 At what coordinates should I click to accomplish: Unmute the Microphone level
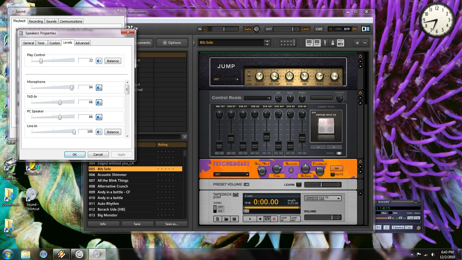click(x=99, y=87)
